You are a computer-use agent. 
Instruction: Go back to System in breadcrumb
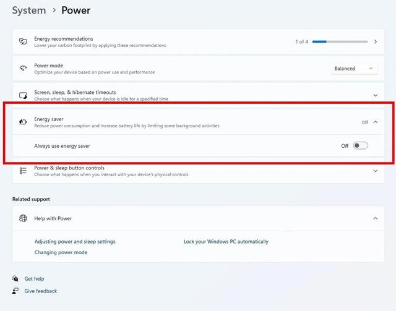coord(29,11)
